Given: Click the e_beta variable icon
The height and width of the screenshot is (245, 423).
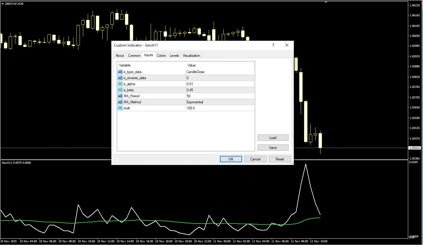Looking at the screenshot, I should [x=120, y=90].
